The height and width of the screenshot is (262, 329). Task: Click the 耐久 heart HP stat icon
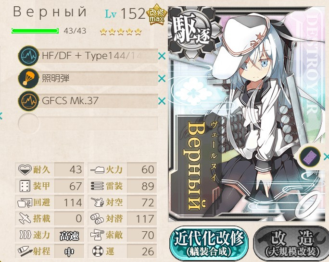tap(25, 169)
